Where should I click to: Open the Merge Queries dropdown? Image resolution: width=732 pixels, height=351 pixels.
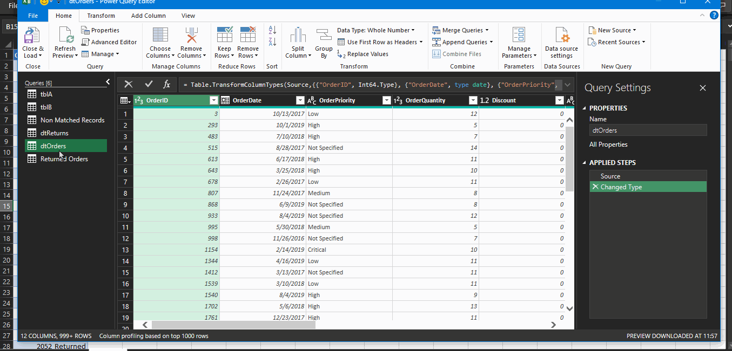point(460,30)
